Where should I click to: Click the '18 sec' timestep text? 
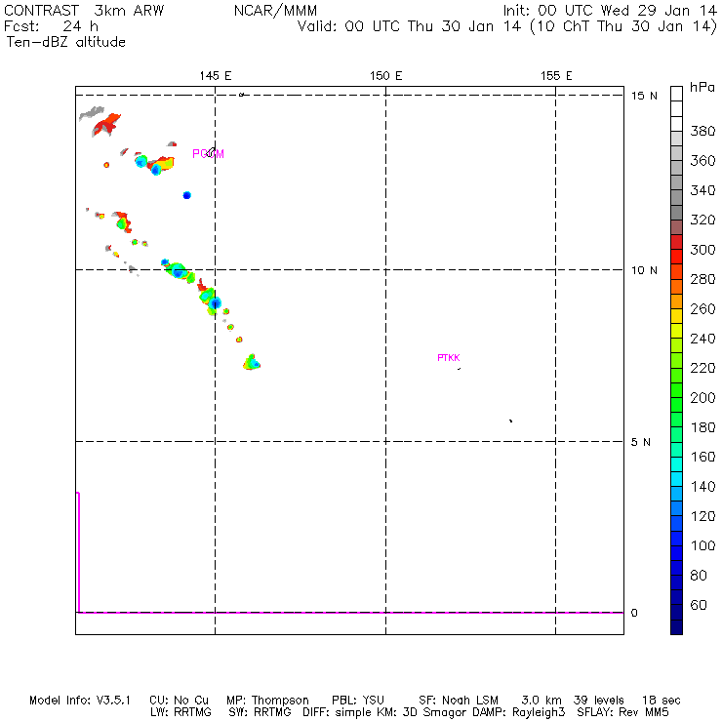pyautogui.click(x=662, y=701)
